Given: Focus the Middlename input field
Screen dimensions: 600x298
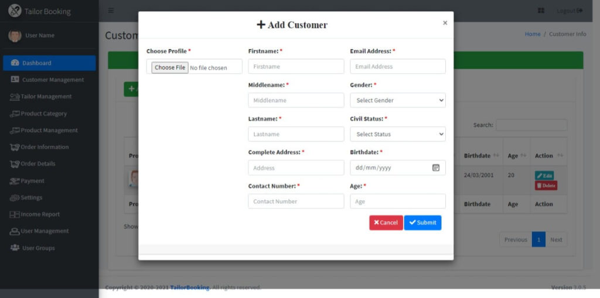Looking at the screenshot, I should 296,100.
